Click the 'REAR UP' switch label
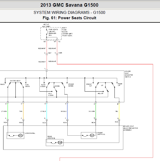Image resolution: width=160 pixels, height=161 pixels. point(120,85)
